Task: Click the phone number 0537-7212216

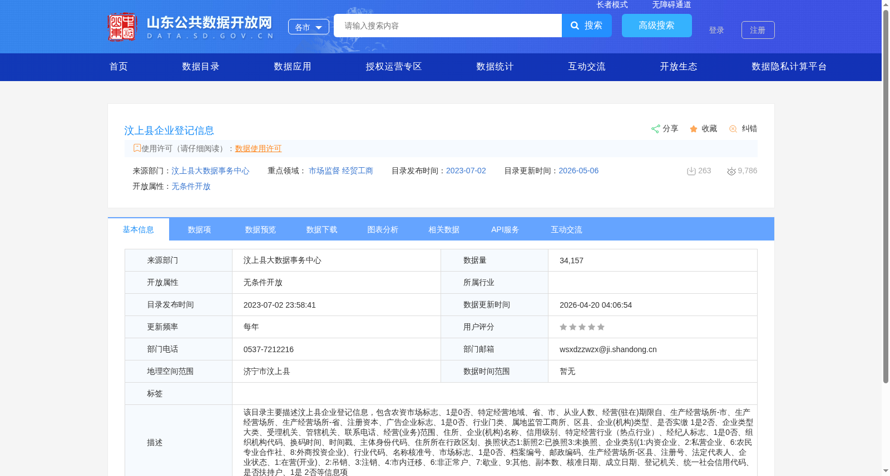Action: point(269,349)
